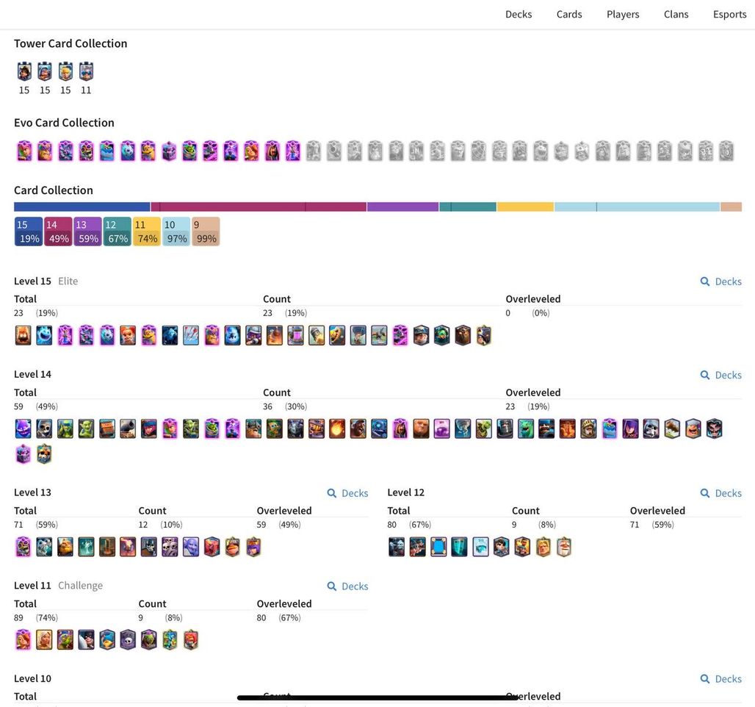The image size is (755, 707).
Task: Click the Rage spell card in Level 14
Action: 442,429
